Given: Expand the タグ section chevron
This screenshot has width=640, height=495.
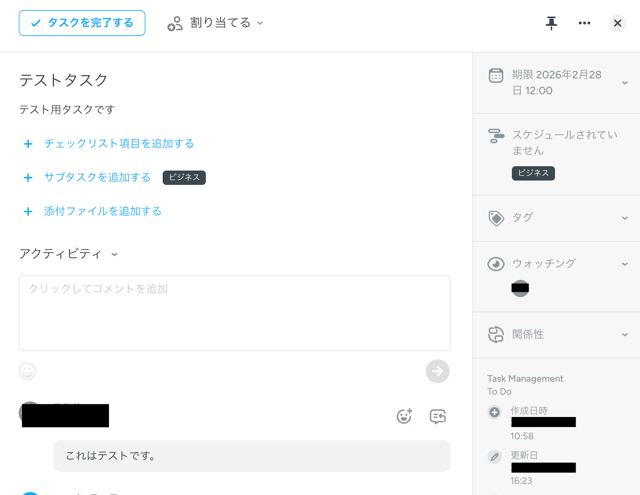Looking at the screenshot, I should pyautogui.click(x=624, y=218).
